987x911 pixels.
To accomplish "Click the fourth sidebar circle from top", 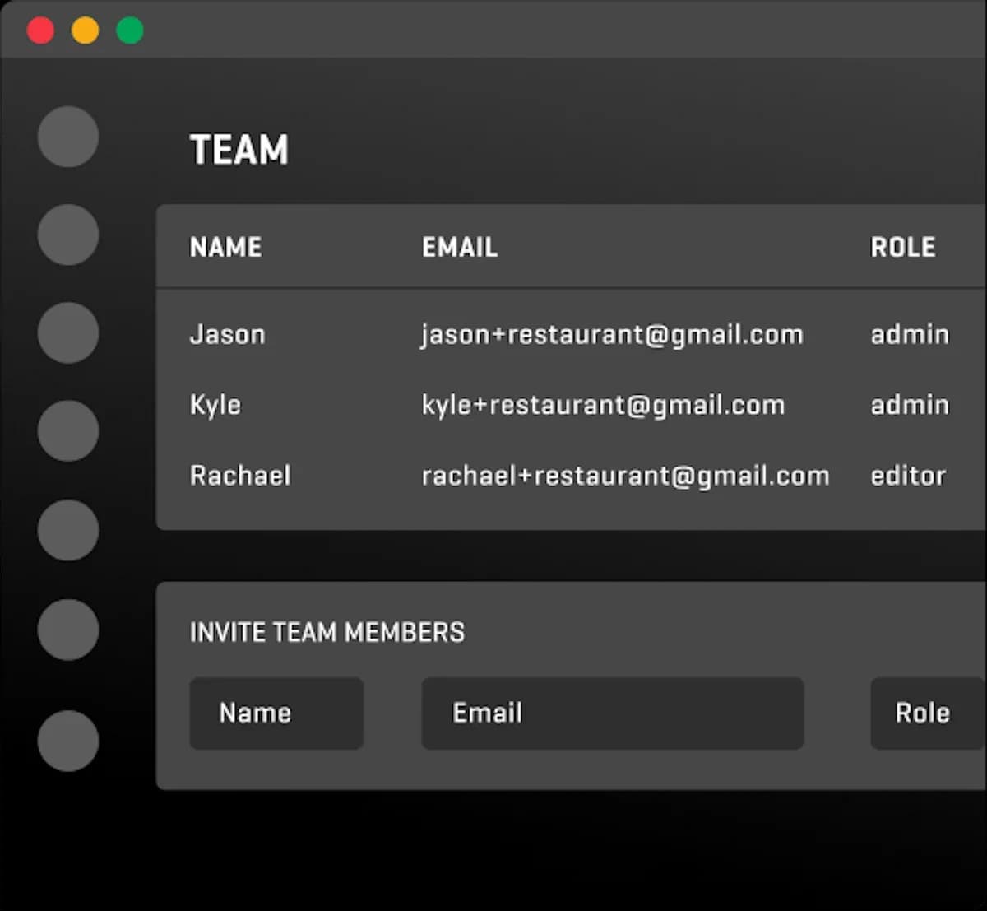I will point(68,430).
